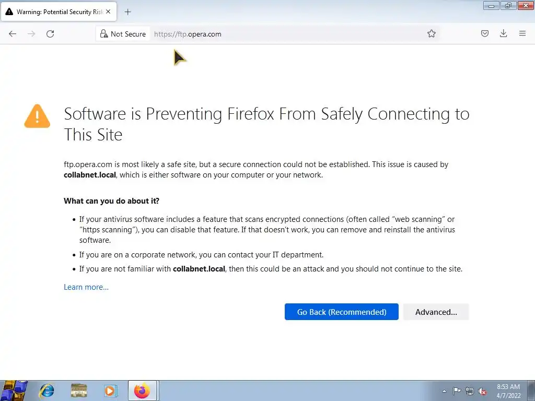
Task: Restore down the Firefox window
Action: pyautogui.click(x=508, y=5)
